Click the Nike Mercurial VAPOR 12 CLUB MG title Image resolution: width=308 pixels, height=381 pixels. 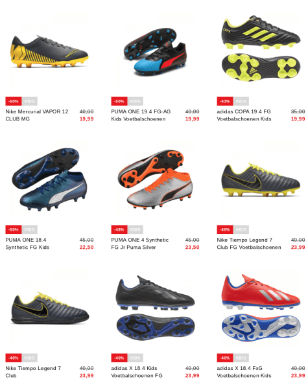(x=37, y=115)
